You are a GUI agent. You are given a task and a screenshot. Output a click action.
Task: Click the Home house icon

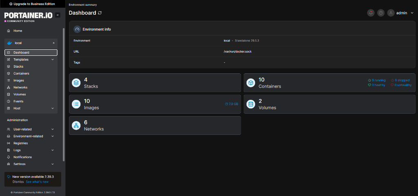(x=9, y=31)
